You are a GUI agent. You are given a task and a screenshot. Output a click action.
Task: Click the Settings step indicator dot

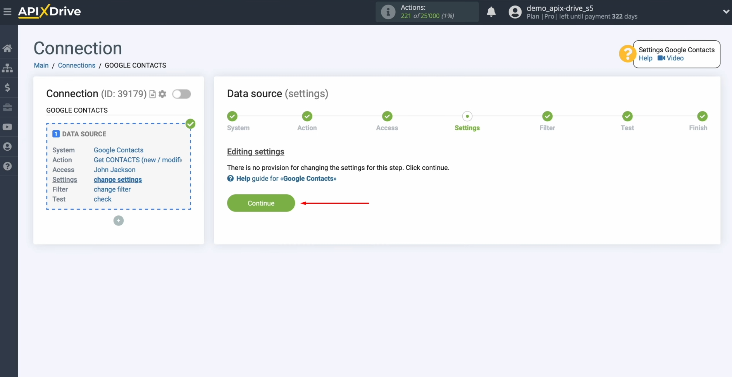pos(467,116)
